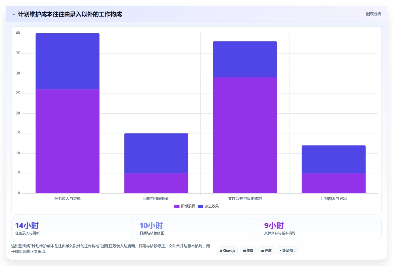393x266 pixels.
Task: Click the 汇报图表与导出 x-axis label
Action: coord(334,198)
